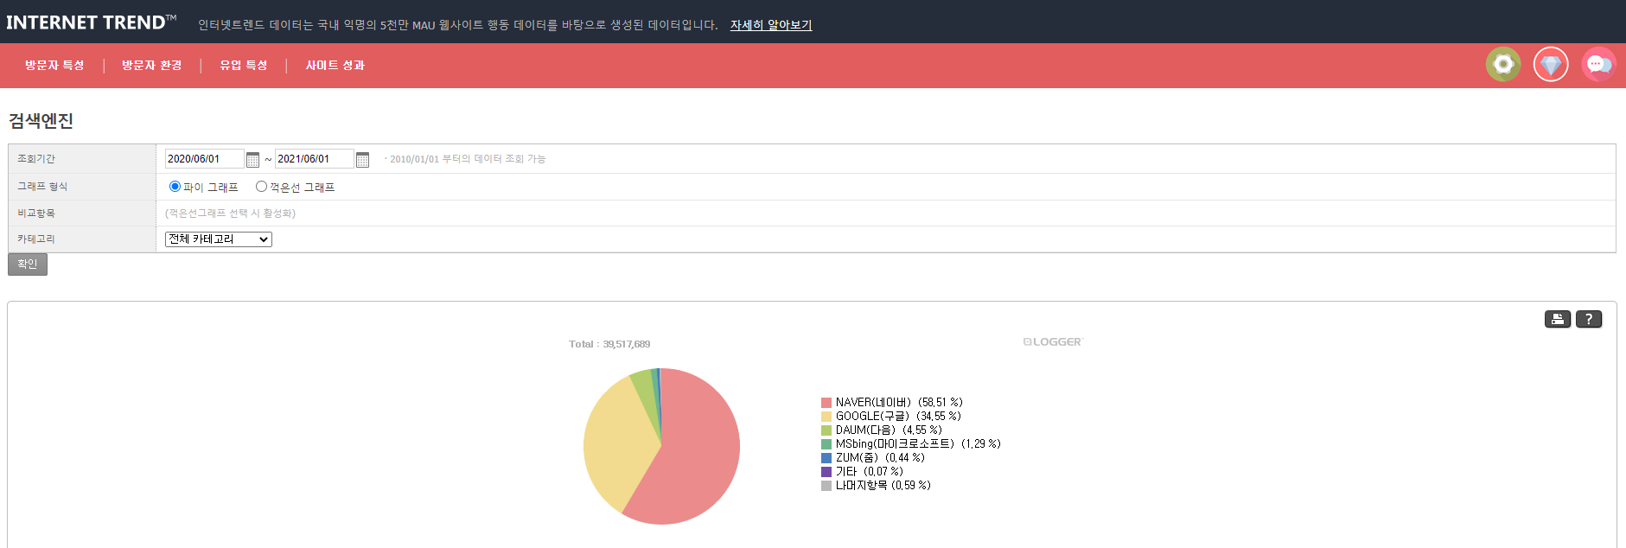
Task: Click the end date field 2021/06/01
Action: [315, 159]
